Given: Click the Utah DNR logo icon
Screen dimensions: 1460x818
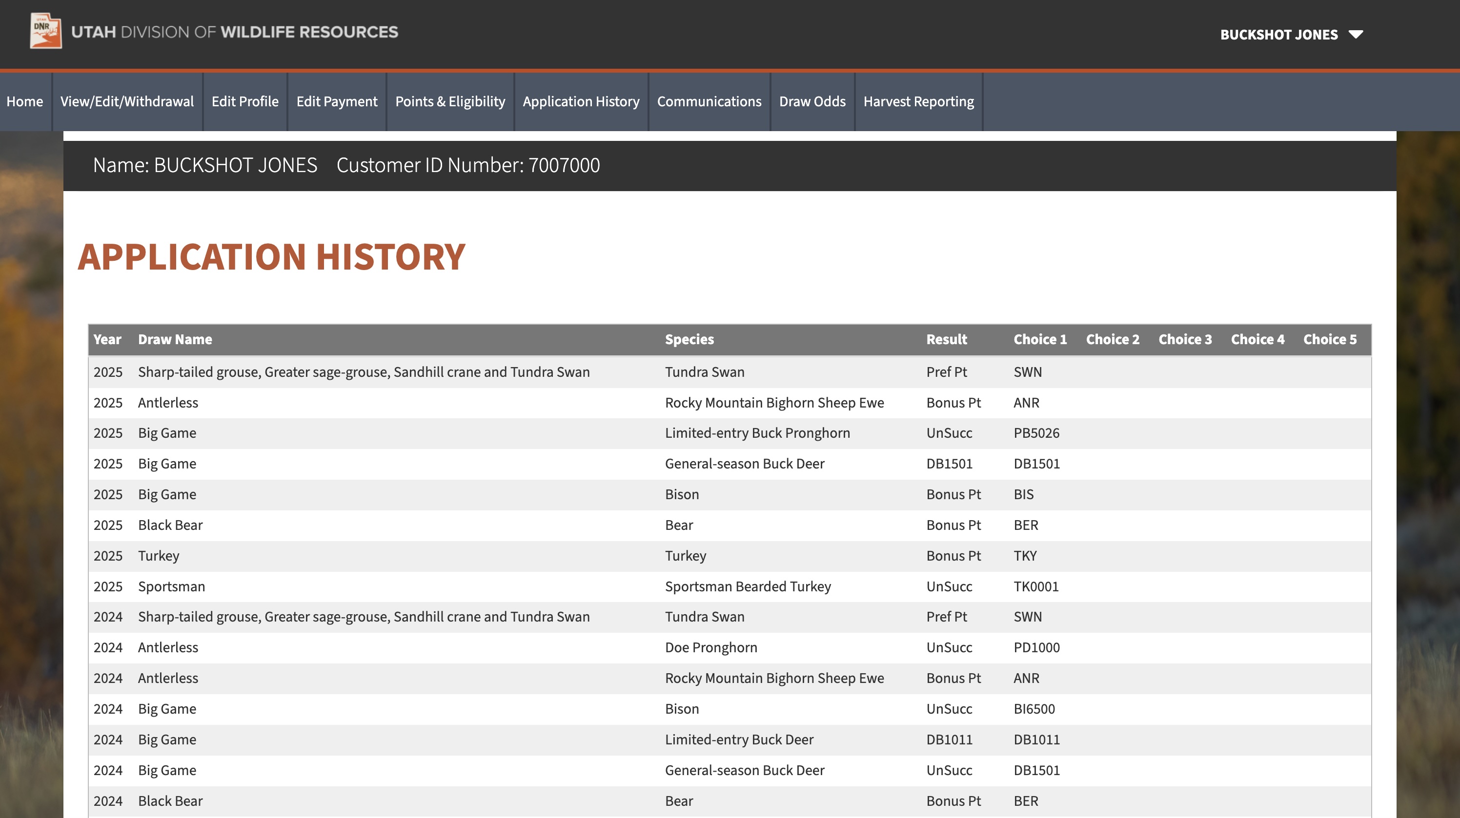Looking at the screenshot, I should (x=45, y=31).
